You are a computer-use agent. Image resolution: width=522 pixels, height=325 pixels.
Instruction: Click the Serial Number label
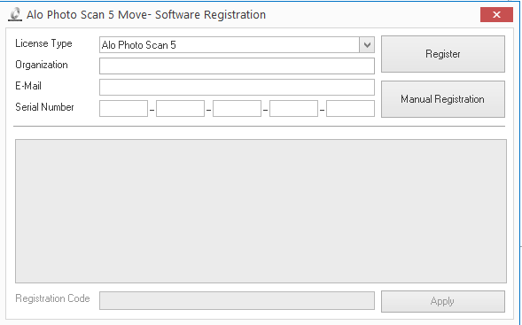[x=44, y=107]
